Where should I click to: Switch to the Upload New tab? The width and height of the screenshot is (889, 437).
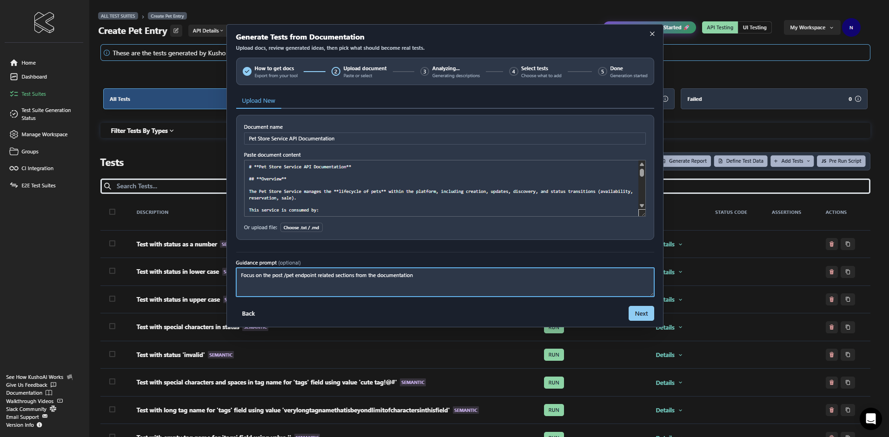coord(259,101)
